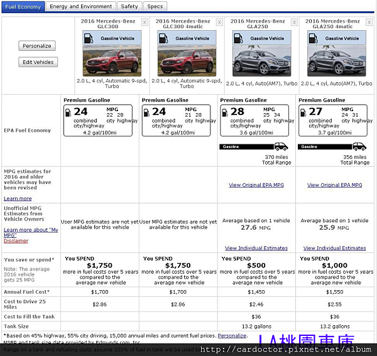This screenshot has width=377, height=356.
Task: Click fuel pump icon beside GLC300's 24 MPG
Action: 68,112
